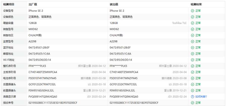Click the factory 富士康 2019-12-21 note
Image resolution: width=226 pixels, height=106 pixels.
tap(94, 90)
